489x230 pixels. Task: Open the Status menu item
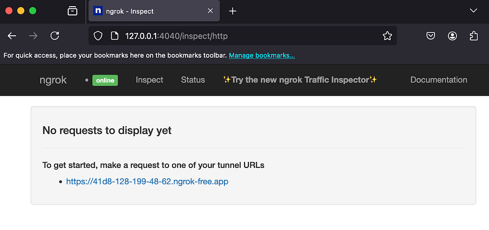(193, 80)
